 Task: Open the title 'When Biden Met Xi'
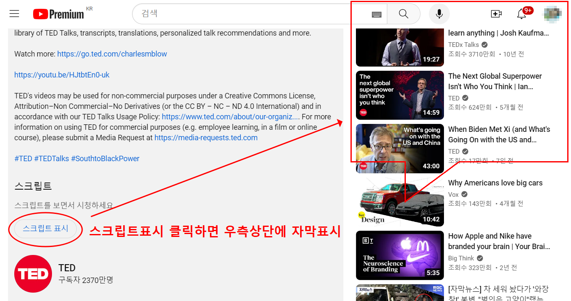click(499, 135)
